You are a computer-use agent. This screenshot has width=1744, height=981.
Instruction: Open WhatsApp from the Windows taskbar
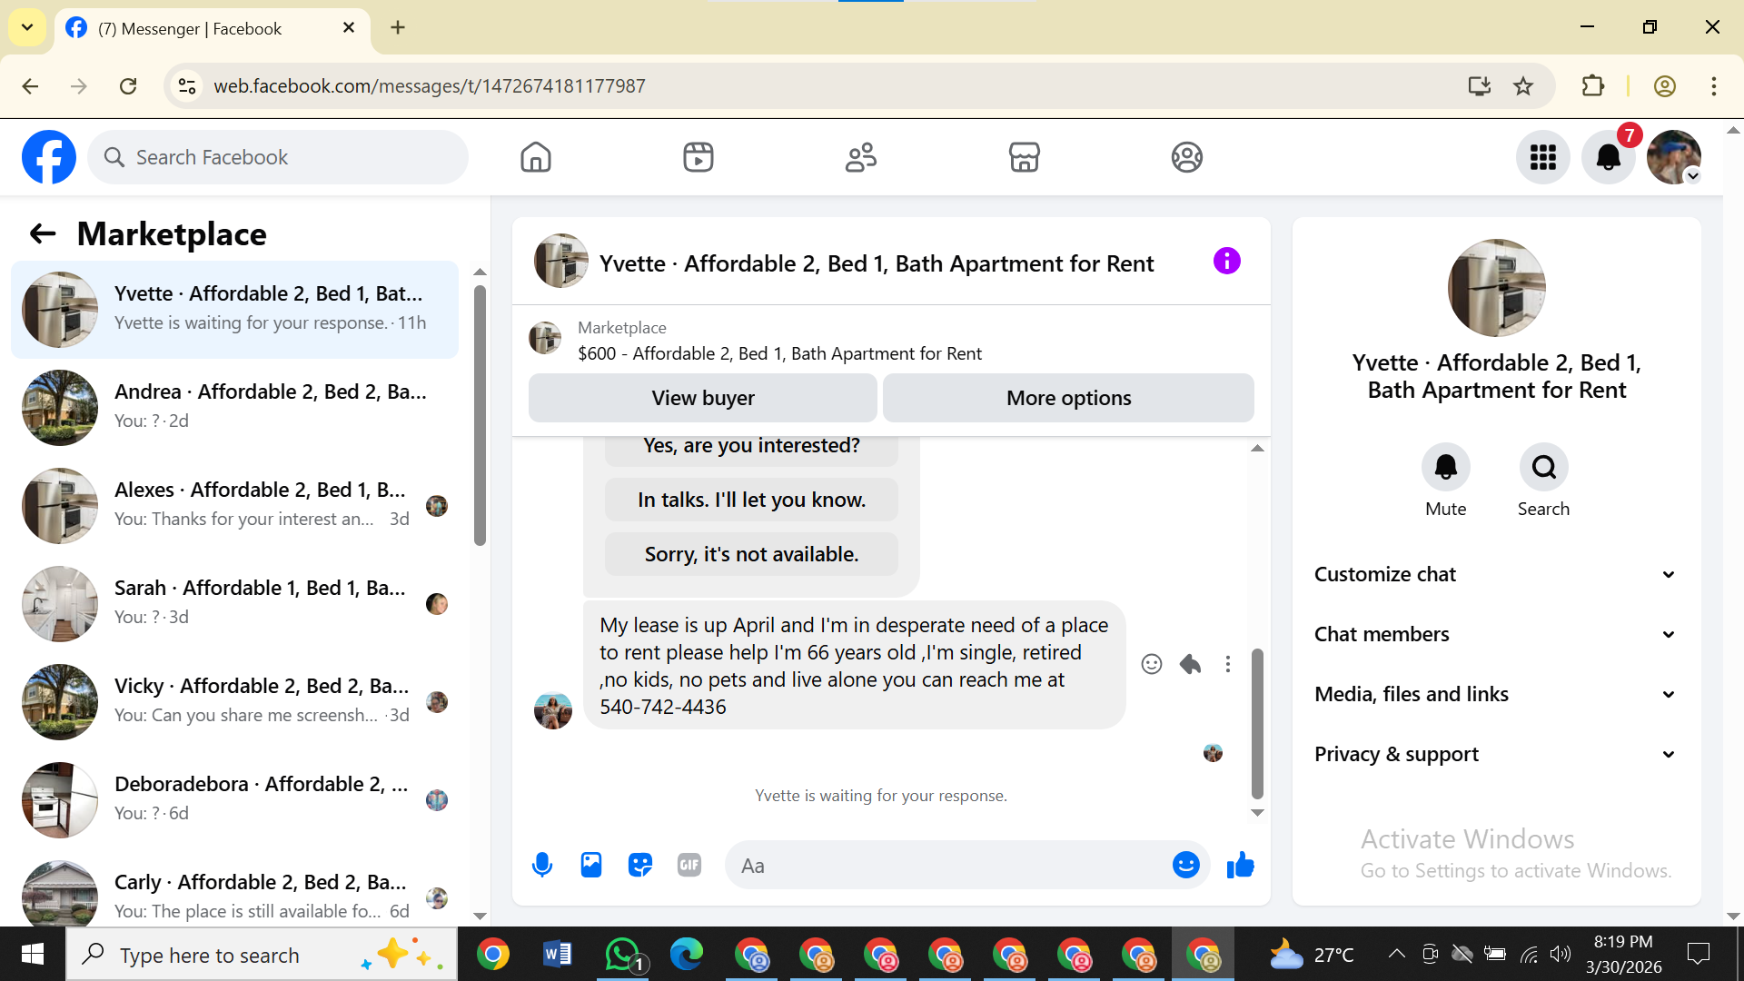coord(623,955)
